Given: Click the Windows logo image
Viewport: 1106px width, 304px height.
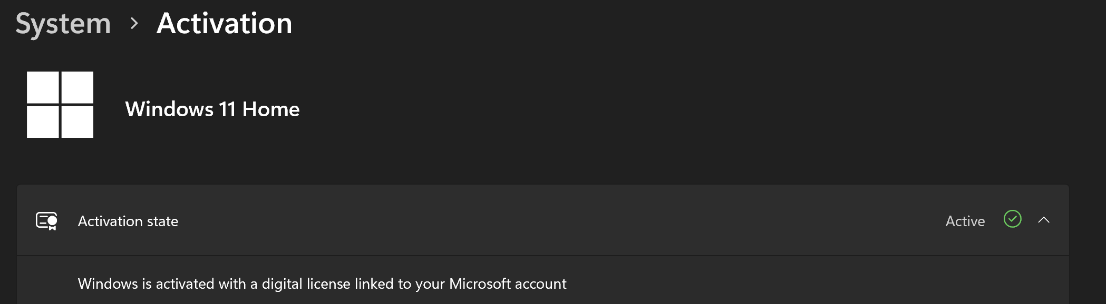Looking at the screenshot, I should tap(60, 105).
